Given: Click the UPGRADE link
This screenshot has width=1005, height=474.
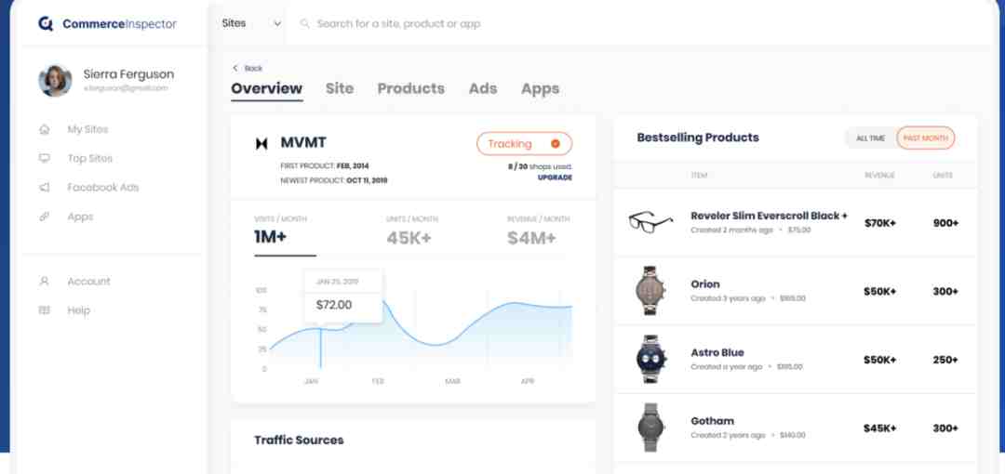Looking at the screenshot, I should (555, 178).
